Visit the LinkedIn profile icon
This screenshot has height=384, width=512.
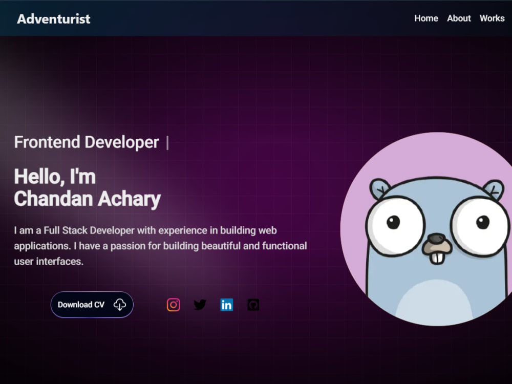click(227, 305)
